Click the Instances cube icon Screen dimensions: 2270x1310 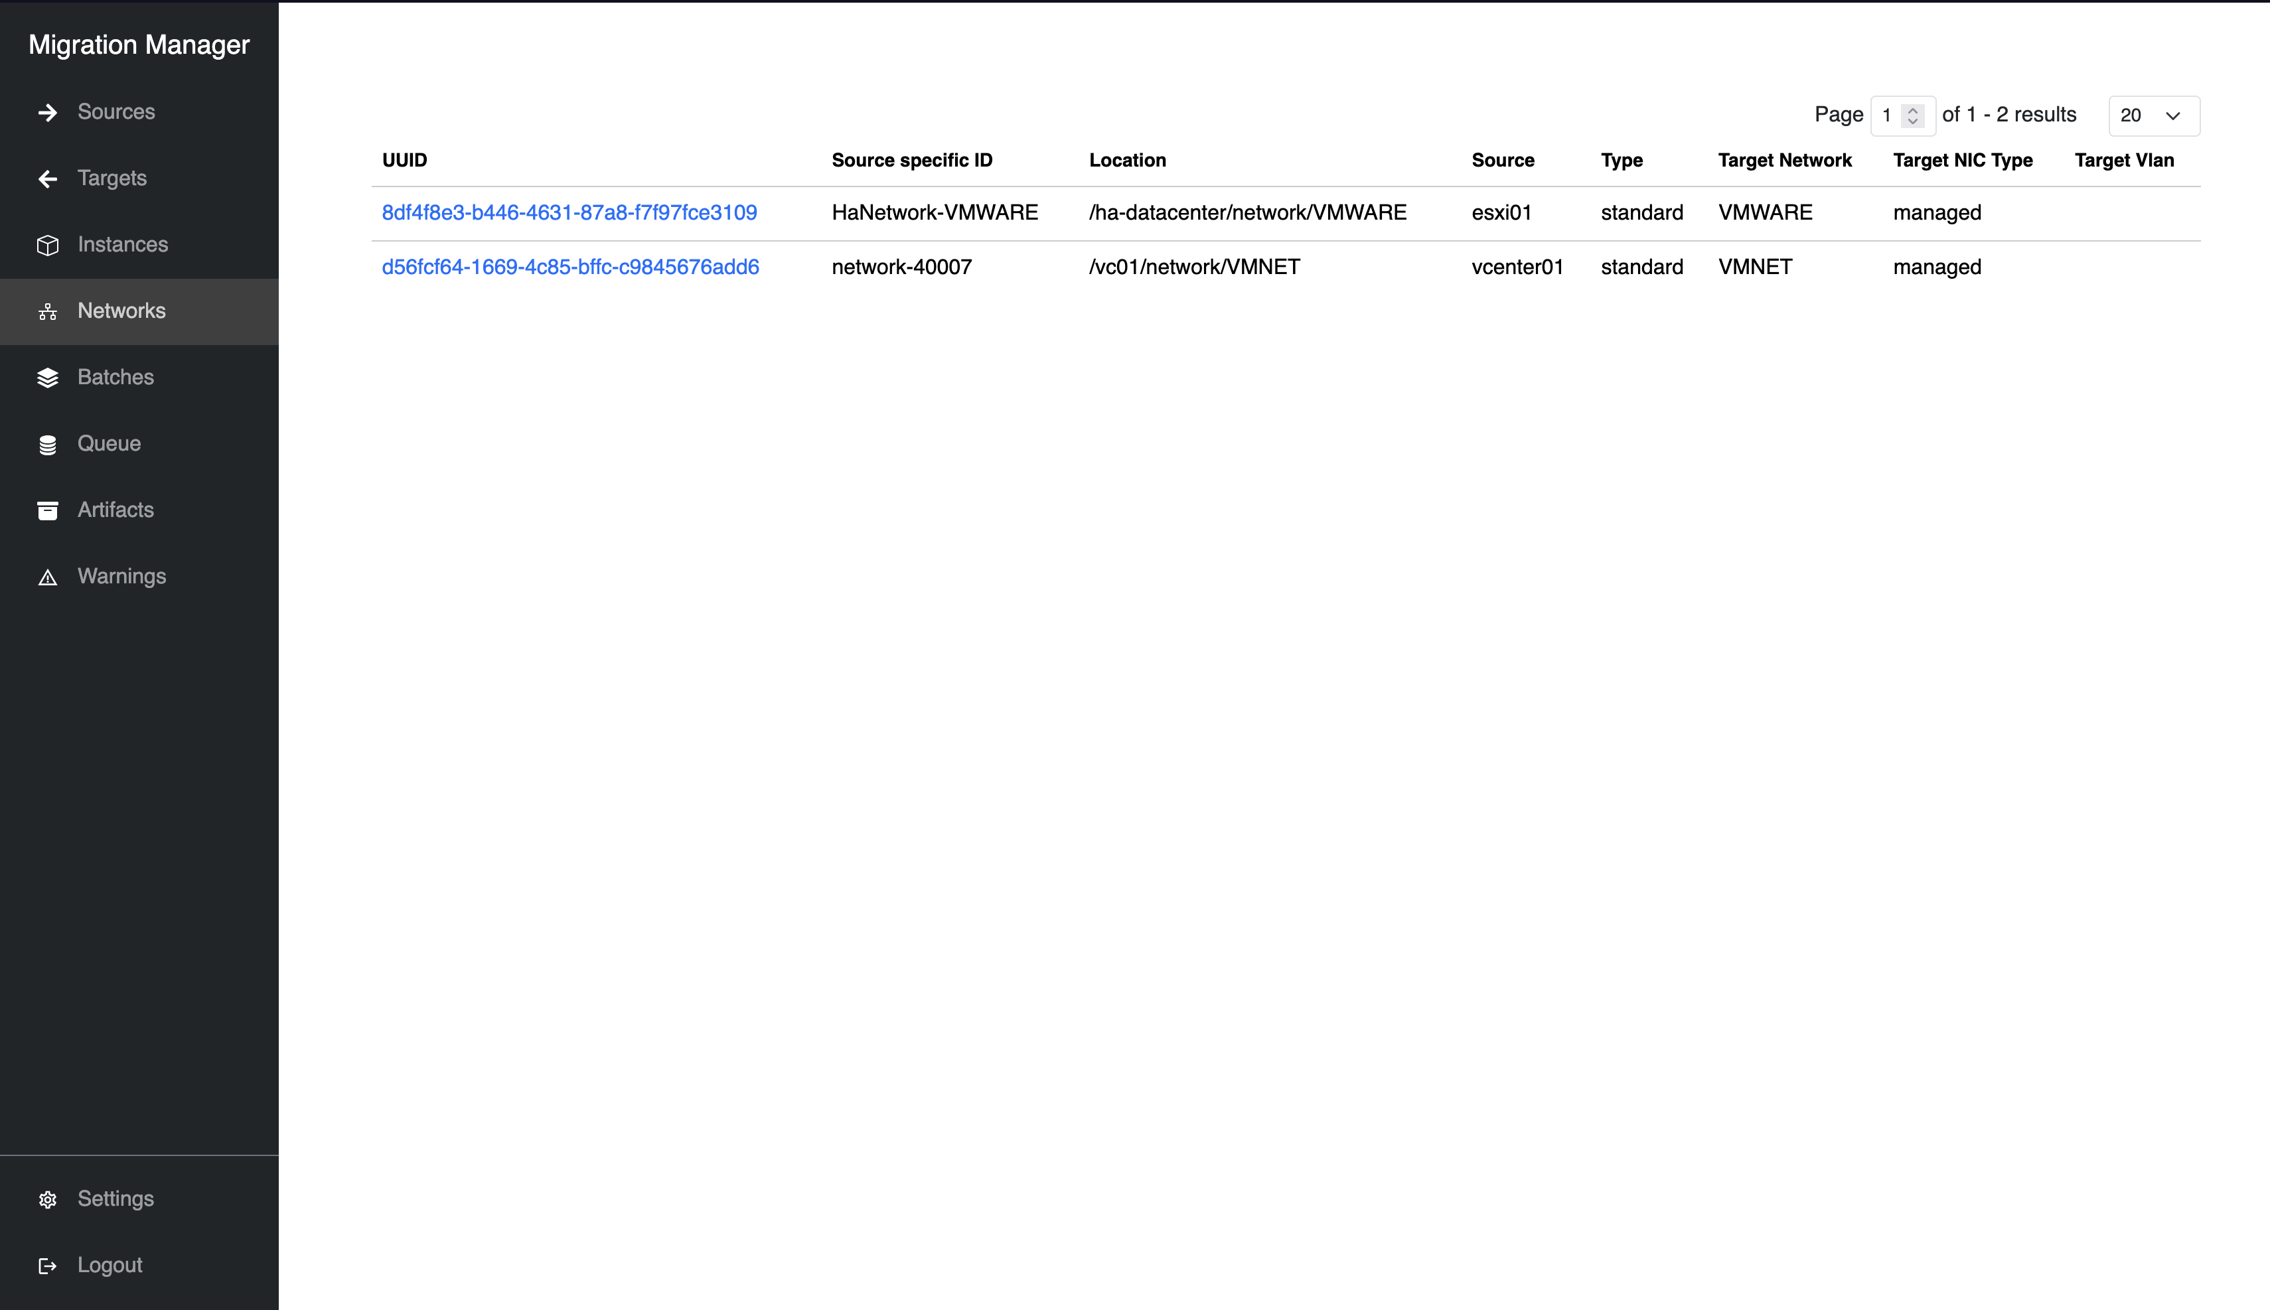pyautogui.click(x=48, y=245)
